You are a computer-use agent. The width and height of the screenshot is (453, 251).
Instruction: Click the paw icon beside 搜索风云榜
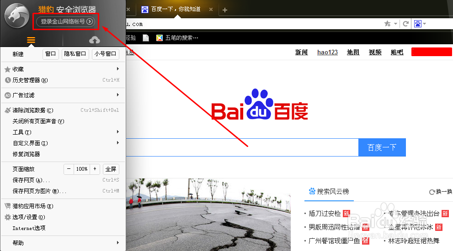pos(312,191)
